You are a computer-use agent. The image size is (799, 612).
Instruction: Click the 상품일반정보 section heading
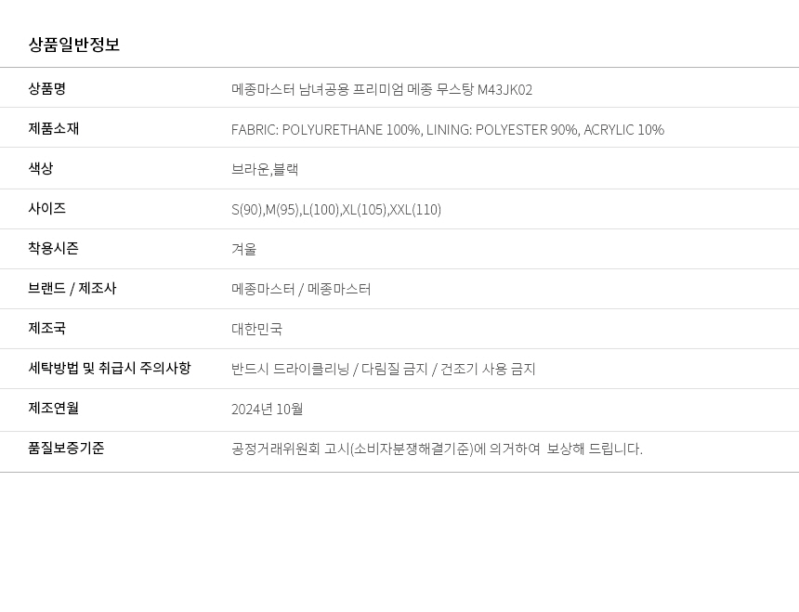(74, 45)
